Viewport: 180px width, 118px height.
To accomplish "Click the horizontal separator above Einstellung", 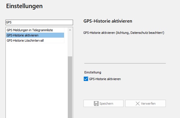I will pos(125,63).
